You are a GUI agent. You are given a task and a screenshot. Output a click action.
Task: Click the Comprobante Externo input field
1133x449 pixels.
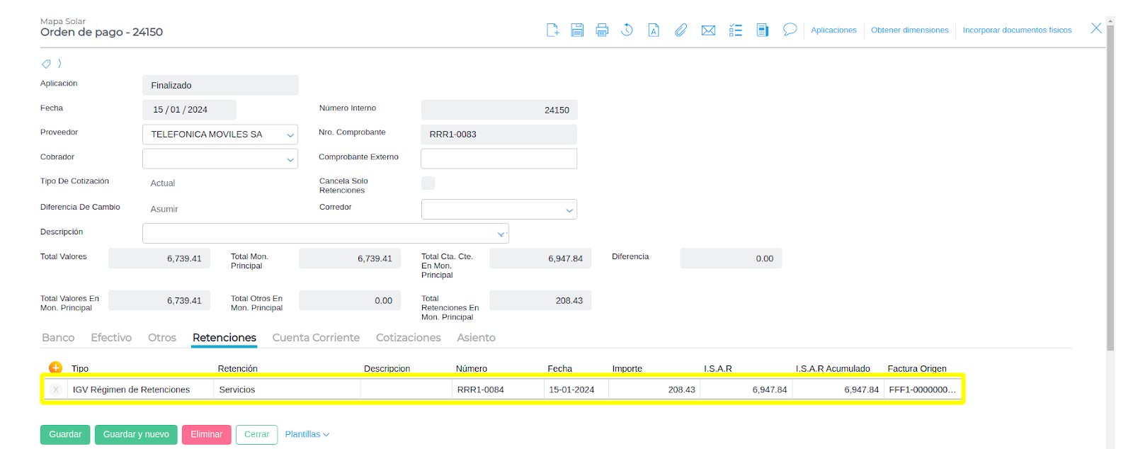tap(499, 159)
